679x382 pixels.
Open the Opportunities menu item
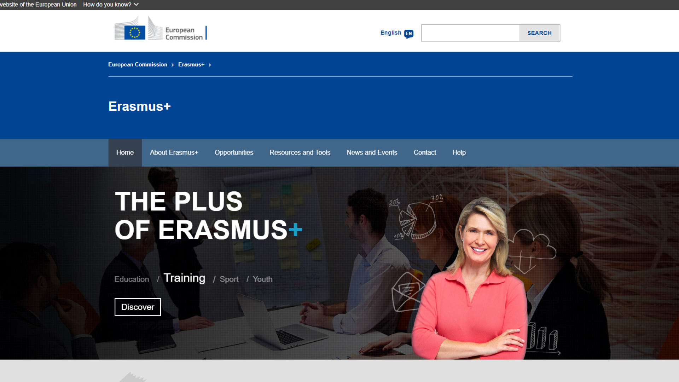234,152
